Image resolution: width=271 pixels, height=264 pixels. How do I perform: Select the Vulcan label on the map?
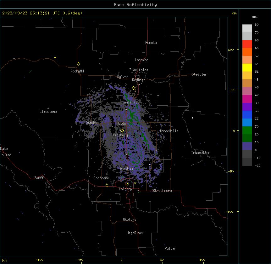pyautogui.click(x=170, y=248)
